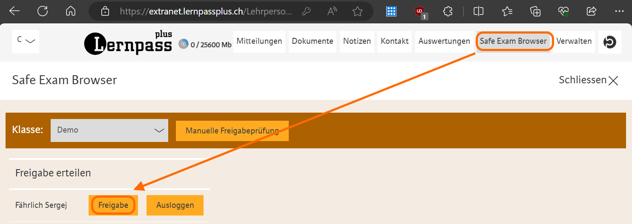632x224 pixels.
Task: Close the panel with Schliessen
Action: pos(588,80)
